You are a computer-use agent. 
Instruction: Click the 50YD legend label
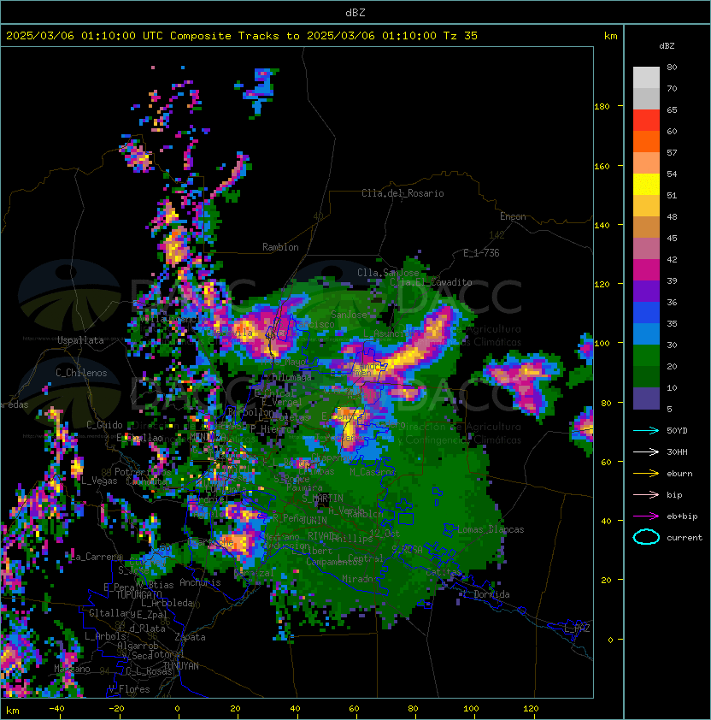(677, 431)
